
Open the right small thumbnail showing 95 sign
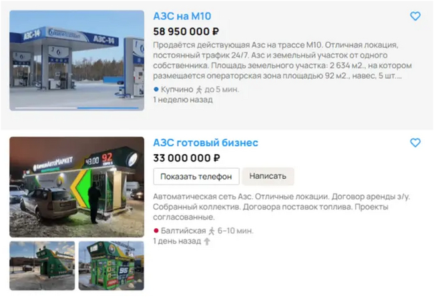coord(112,266)
